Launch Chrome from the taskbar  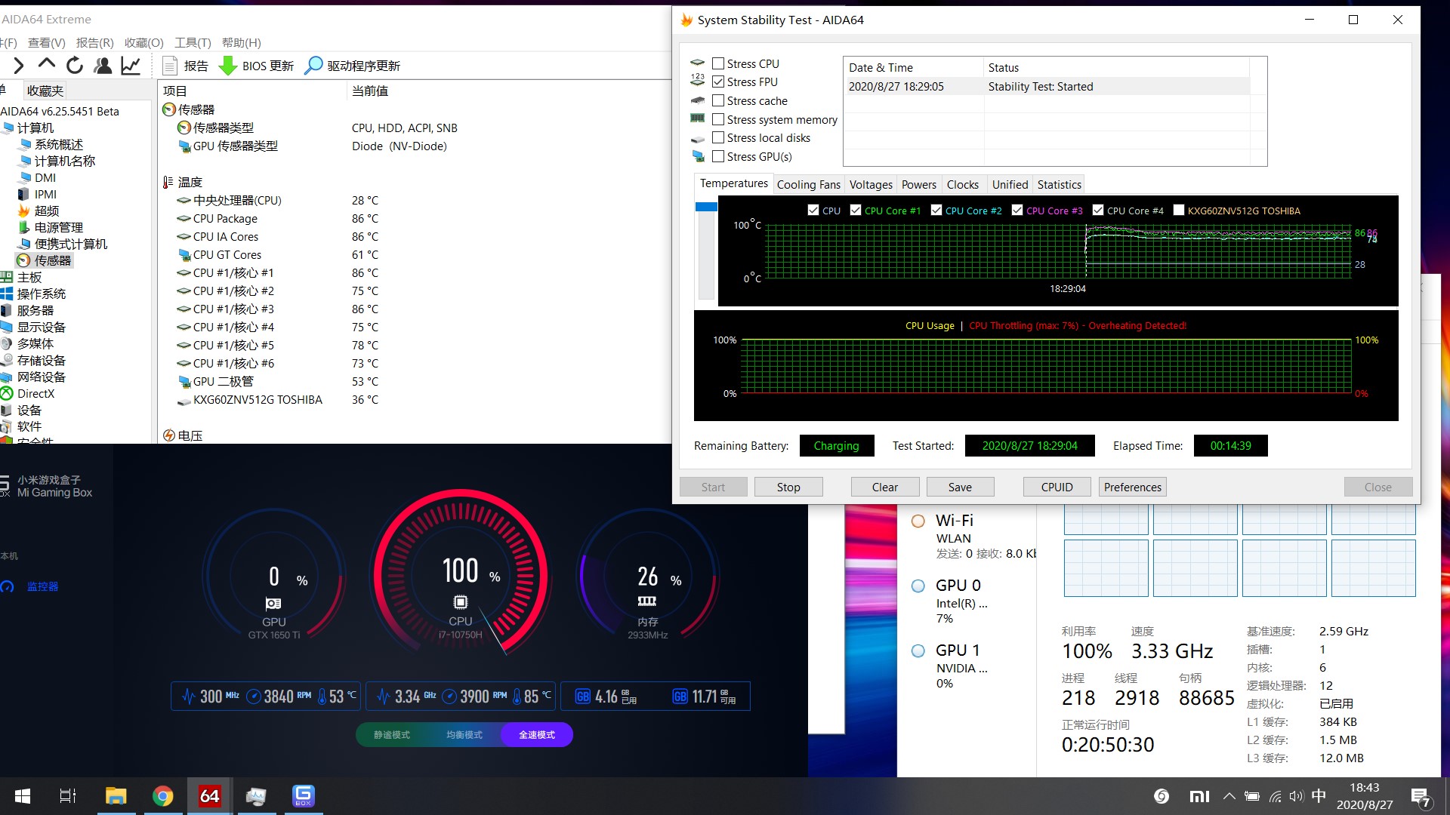click(162, 795)
